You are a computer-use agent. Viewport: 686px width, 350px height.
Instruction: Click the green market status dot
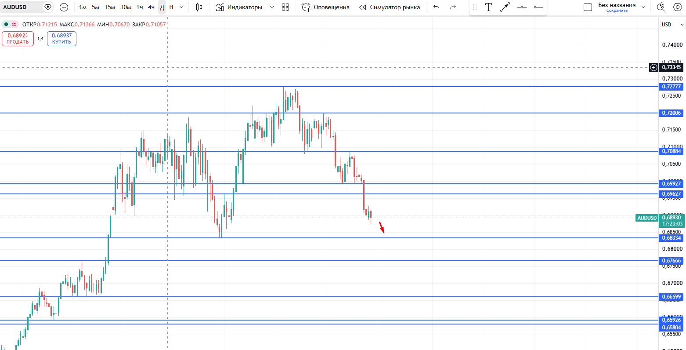[6, 24]
